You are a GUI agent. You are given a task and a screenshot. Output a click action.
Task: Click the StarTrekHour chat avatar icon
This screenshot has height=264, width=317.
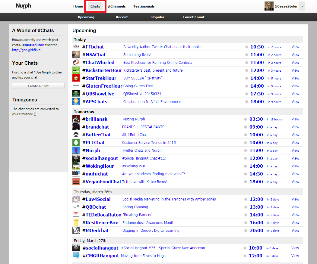(x=76, y=78)
